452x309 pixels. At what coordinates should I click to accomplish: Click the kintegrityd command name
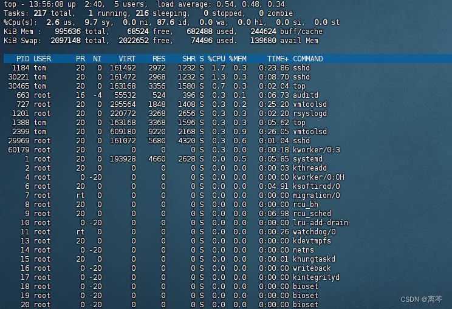click(x=317, y=277)
